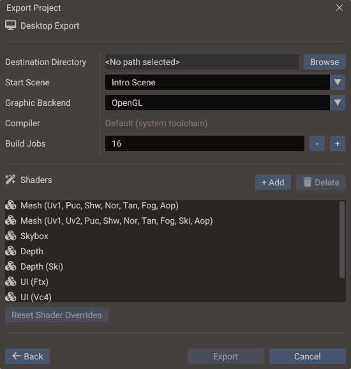The image size is (351, 369).
Task: Click the Graphic Backend label
Action: pyautogui.click(x=38, y=103)
